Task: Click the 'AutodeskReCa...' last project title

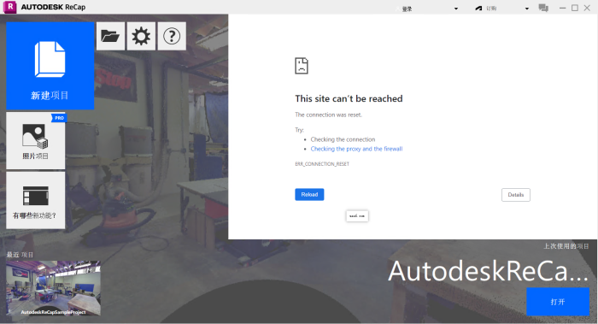Action: [x=488, y=271]
